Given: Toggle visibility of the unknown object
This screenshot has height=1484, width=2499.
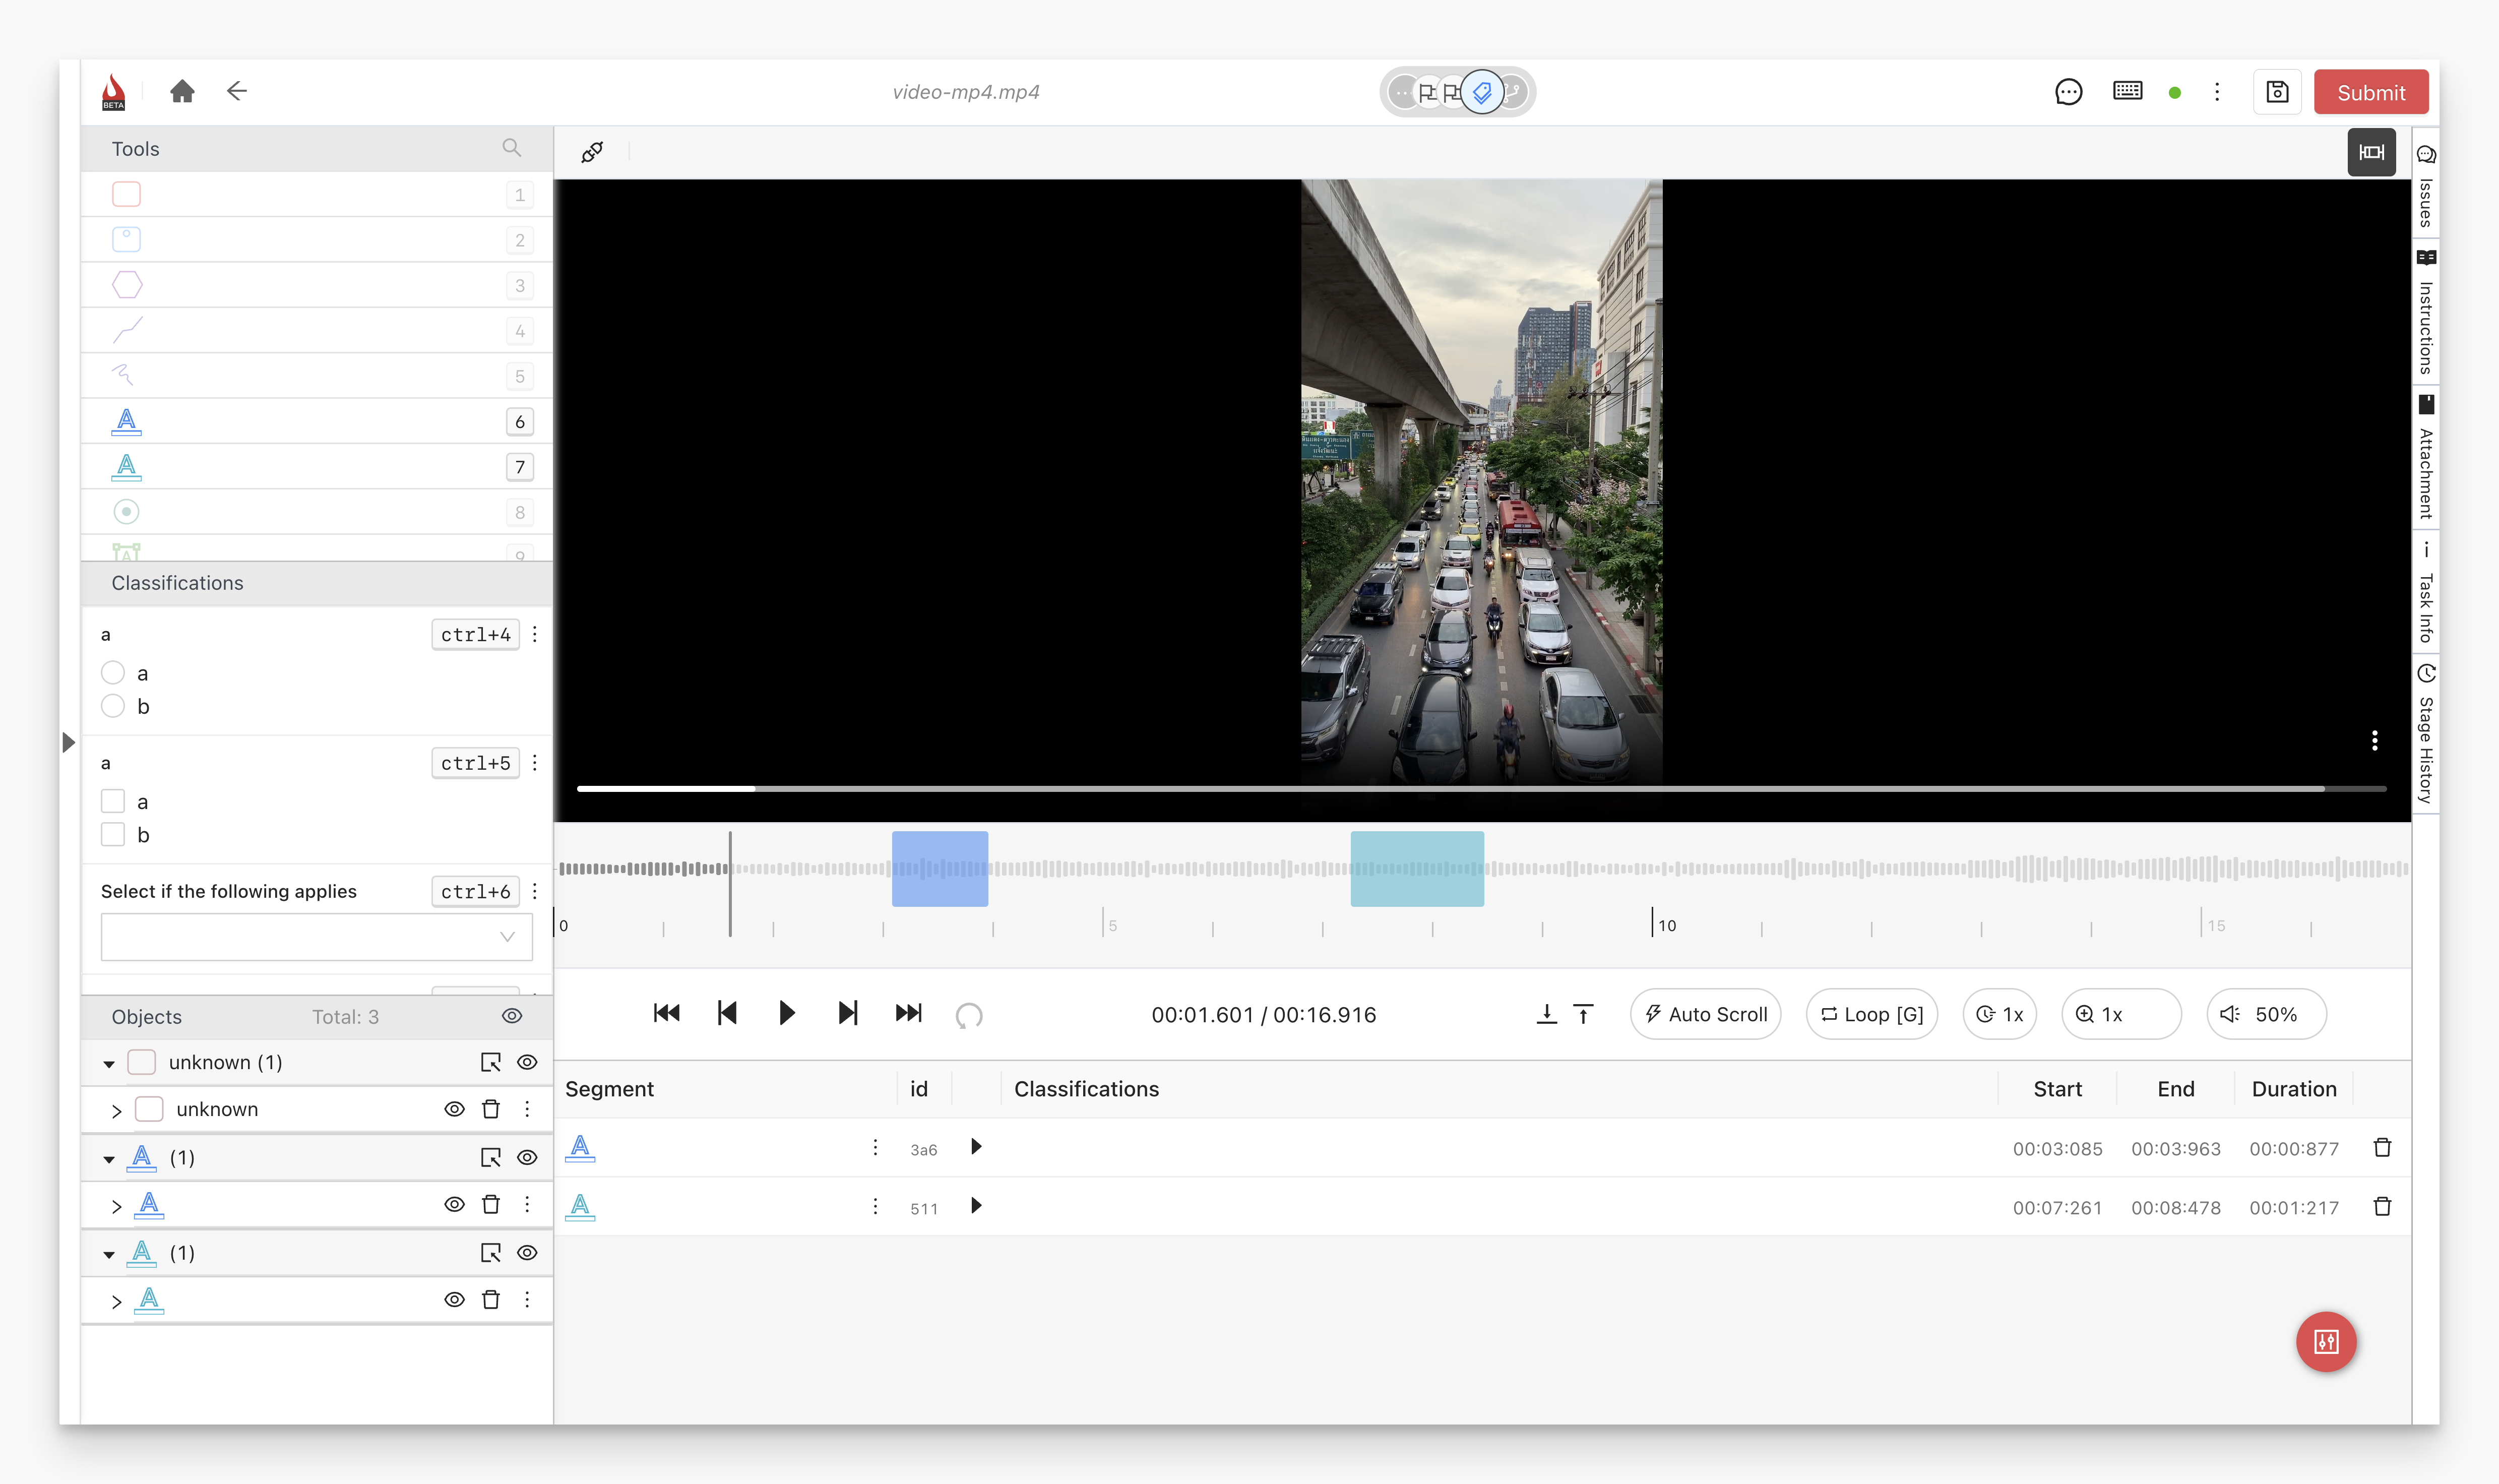Looking at the screenshot, I should click(454, 1109).
